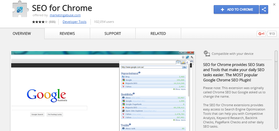
Task: Close the extension detail overlay
Action: coord(274,4)
